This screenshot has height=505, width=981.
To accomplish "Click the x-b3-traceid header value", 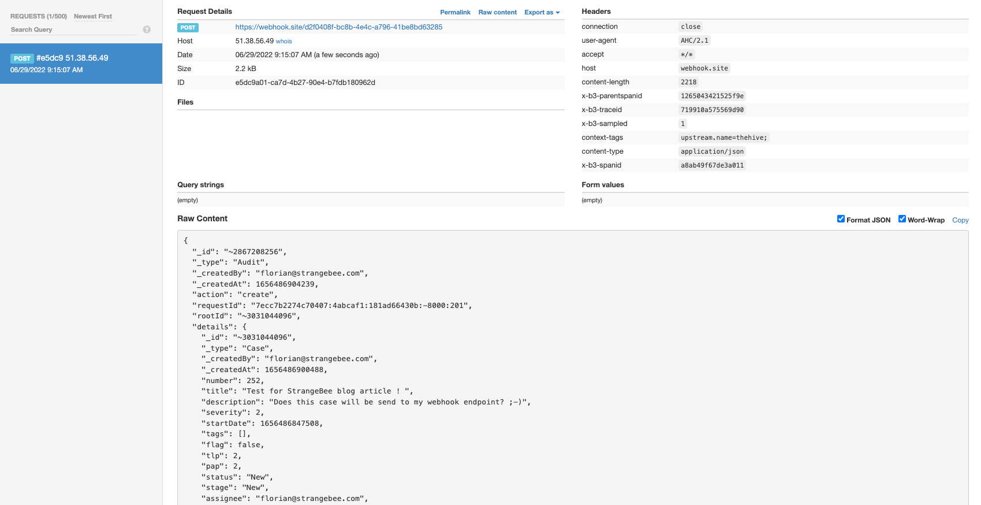I will [712, 110].
